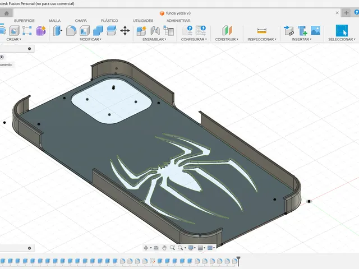The width and height of the screenshot is (359, 269).
Task: Click the Look At navigation icon
Action: (x=156, y=248)
